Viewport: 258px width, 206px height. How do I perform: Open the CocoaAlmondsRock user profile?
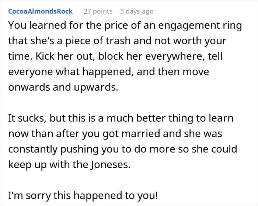point(40,11)
